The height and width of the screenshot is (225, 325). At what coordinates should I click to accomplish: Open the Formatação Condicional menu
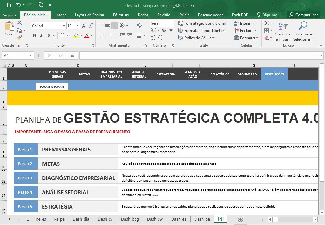(x=203, y=23)
